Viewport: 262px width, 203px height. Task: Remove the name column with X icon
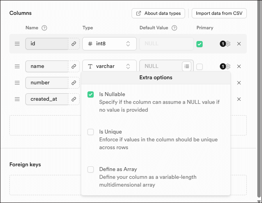click(x=239, y=66)
